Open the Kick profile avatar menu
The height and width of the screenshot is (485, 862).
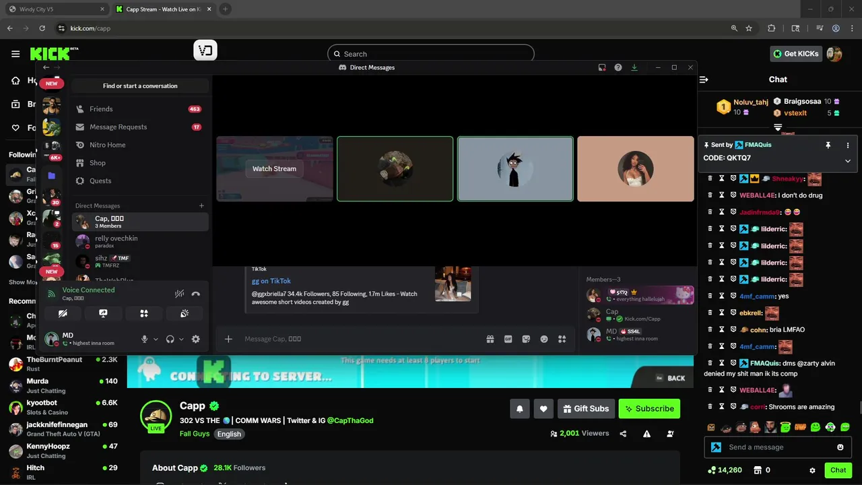point(834,54)
